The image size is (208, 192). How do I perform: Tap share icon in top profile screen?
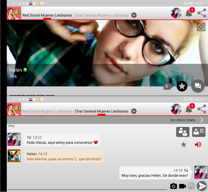tap(202, 13)
